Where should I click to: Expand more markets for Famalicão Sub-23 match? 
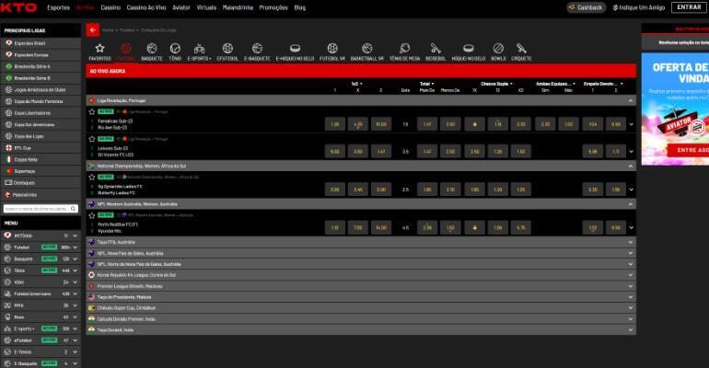(x=632, y=124)
